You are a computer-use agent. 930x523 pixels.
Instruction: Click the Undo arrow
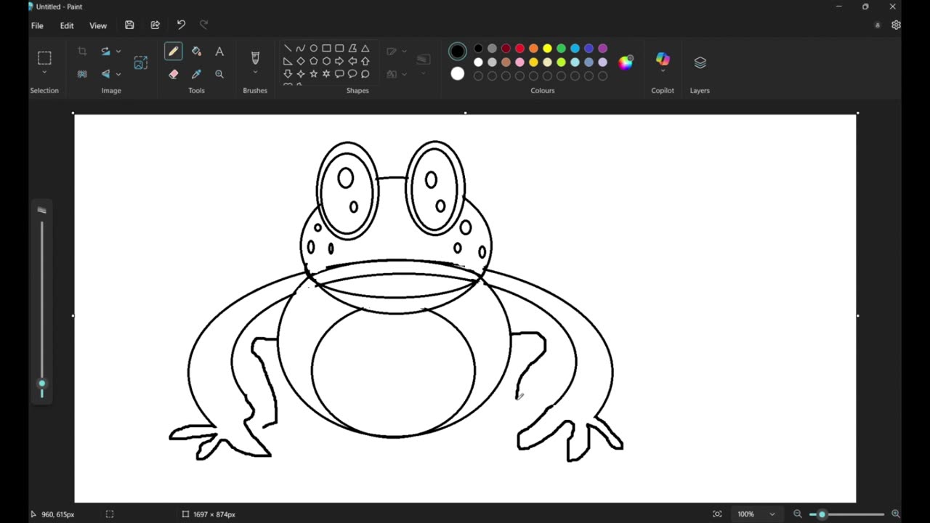tap(181, 25)
